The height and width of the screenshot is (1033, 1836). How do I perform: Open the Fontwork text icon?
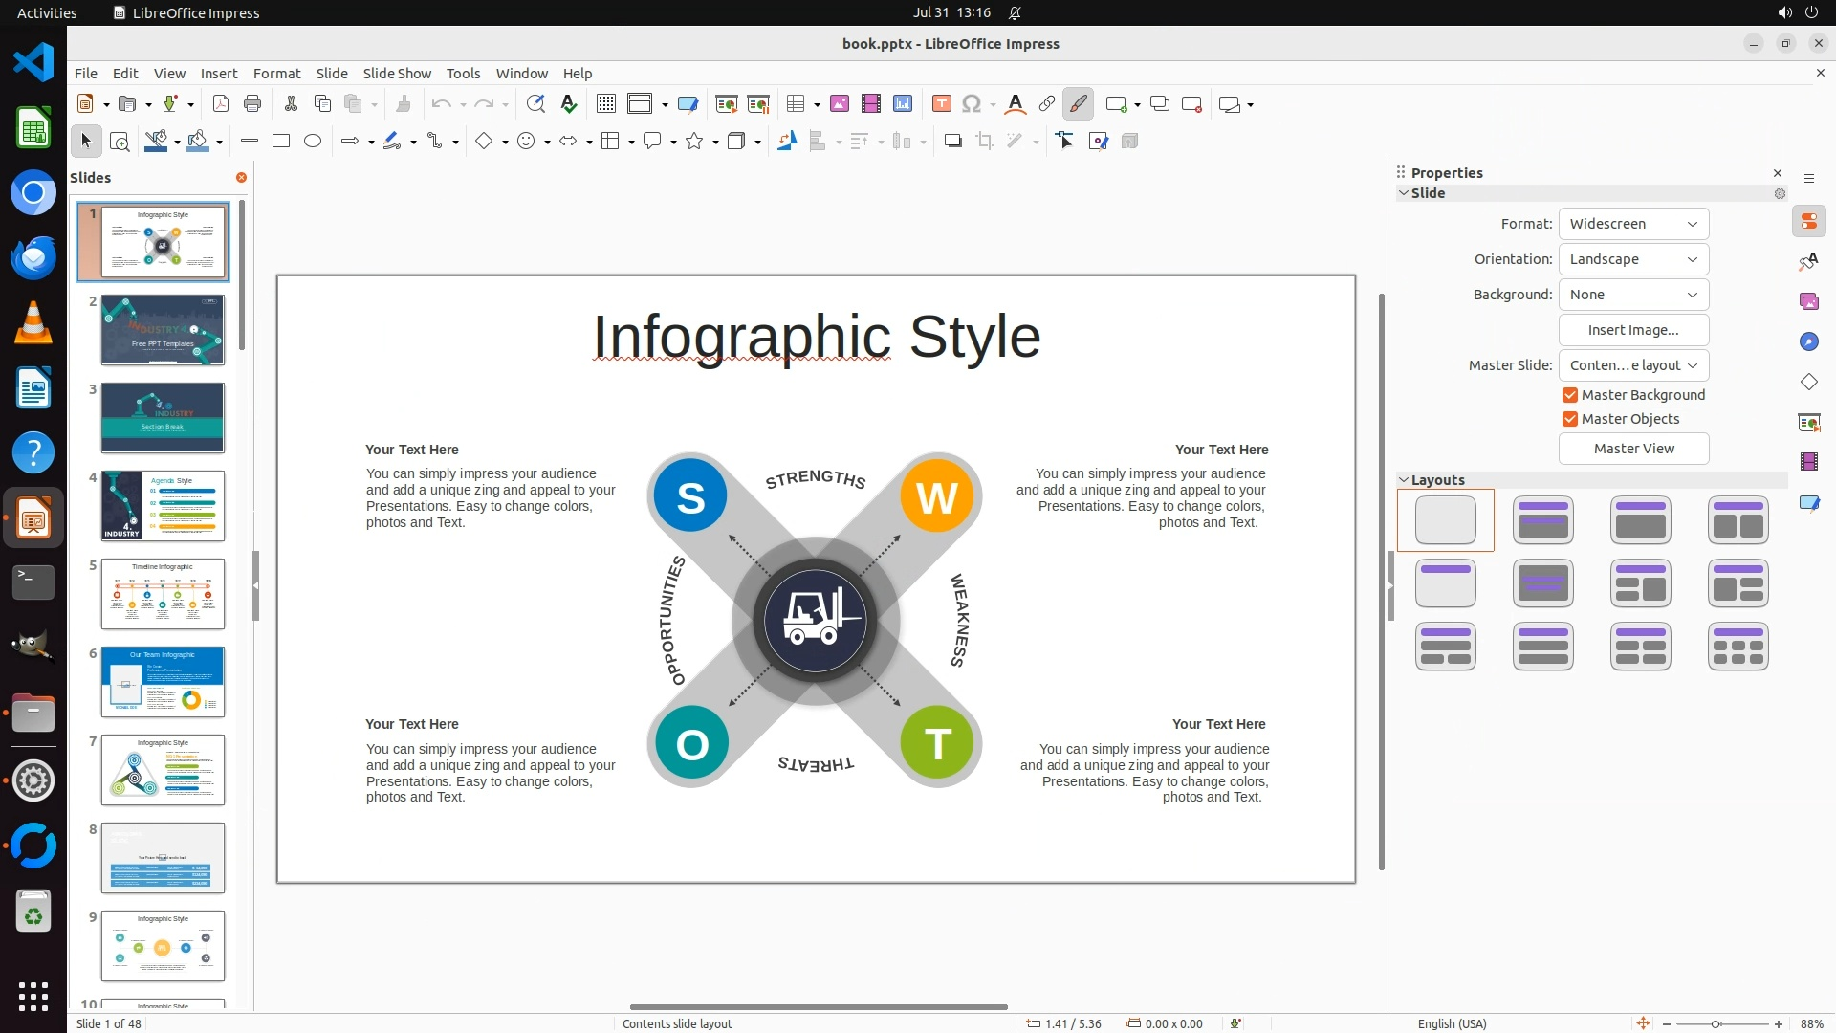coord(1016,104)
